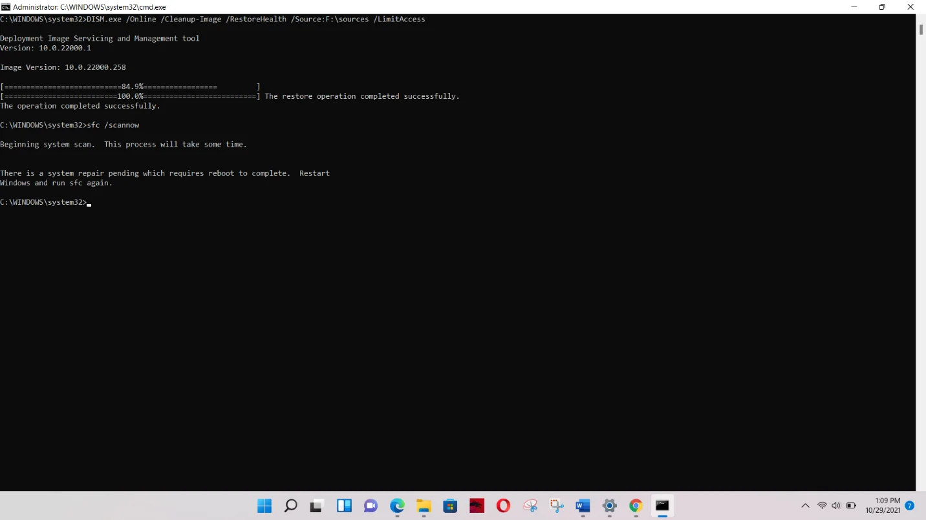Click 'The restore operation completed successfully.' text

[362, 96]
